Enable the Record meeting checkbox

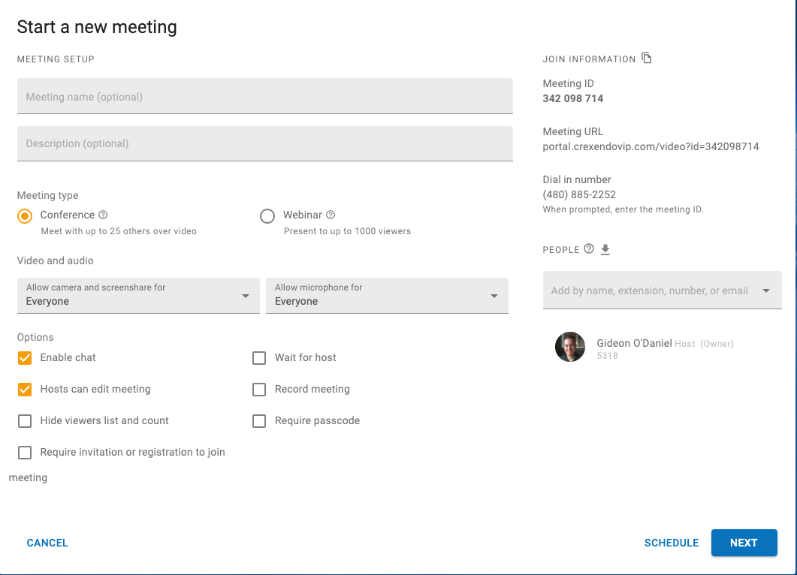click(x=259, y=390)
